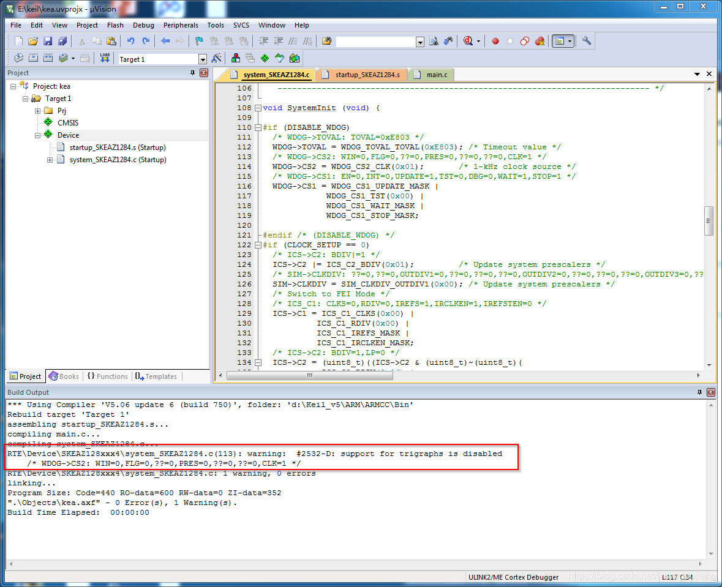Viewport: 722px width, 587px height.
Task: Click Select Software Packs icon
Action: [x=279, y=58]
